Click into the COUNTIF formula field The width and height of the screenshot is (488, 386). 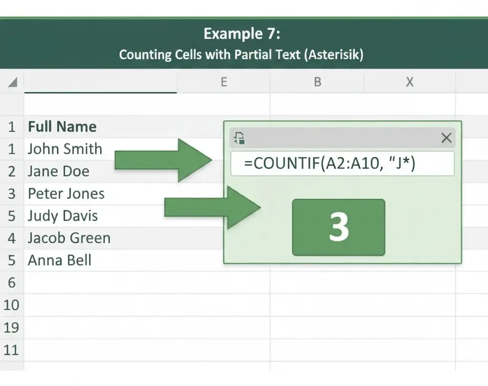click(342, 163)
